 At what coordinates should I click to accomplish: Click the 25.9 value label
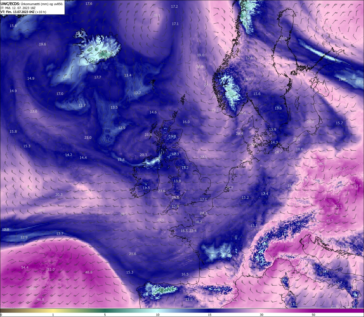click(161, 220)
